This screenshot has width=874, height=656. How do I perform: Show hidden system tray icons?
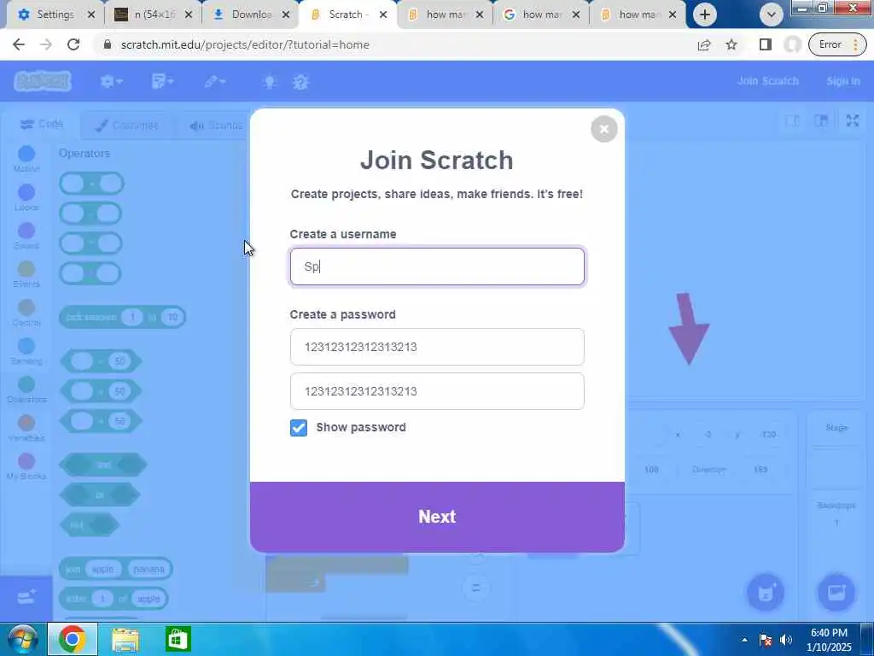point(744,640)
